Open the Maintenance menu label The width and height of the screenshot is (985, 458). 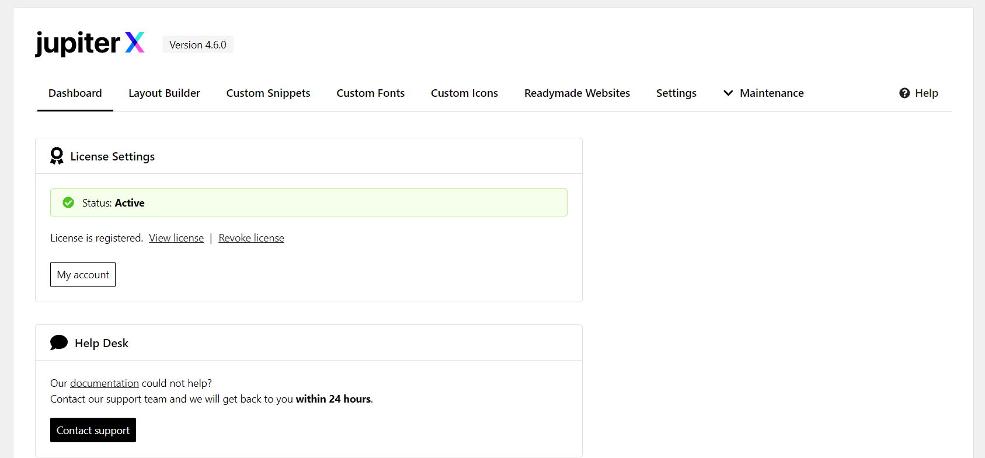tap(772, 93)
